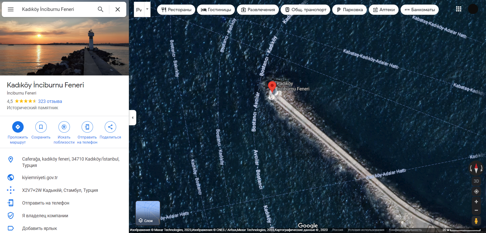This screenshot has width=486, height=233.
Task: Click the search magnifier icon
Action: 100,9
